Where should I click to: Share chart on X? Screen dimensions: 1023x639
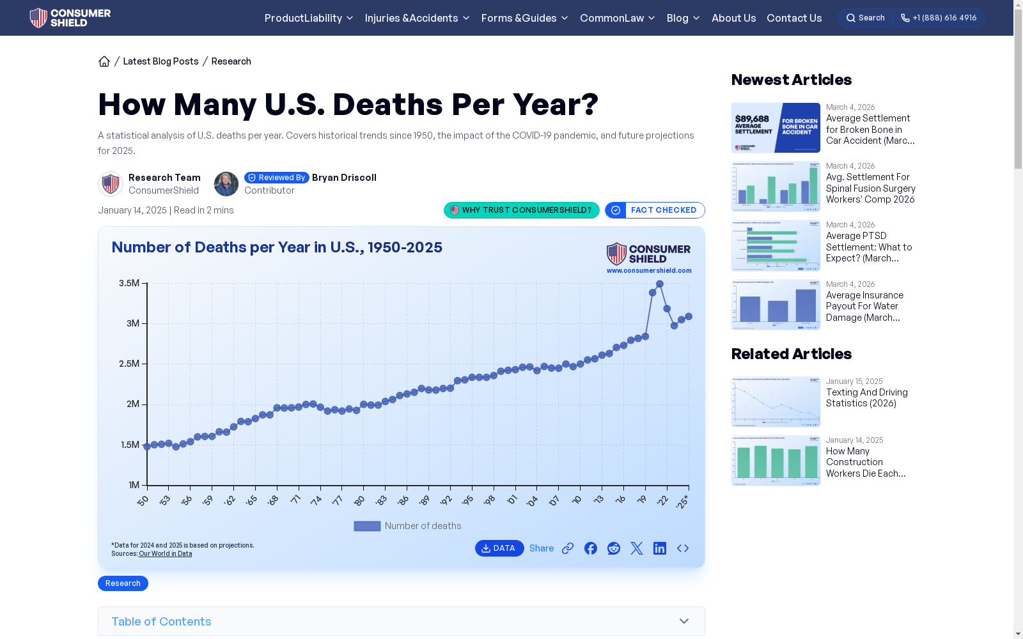tap(637, 548)
